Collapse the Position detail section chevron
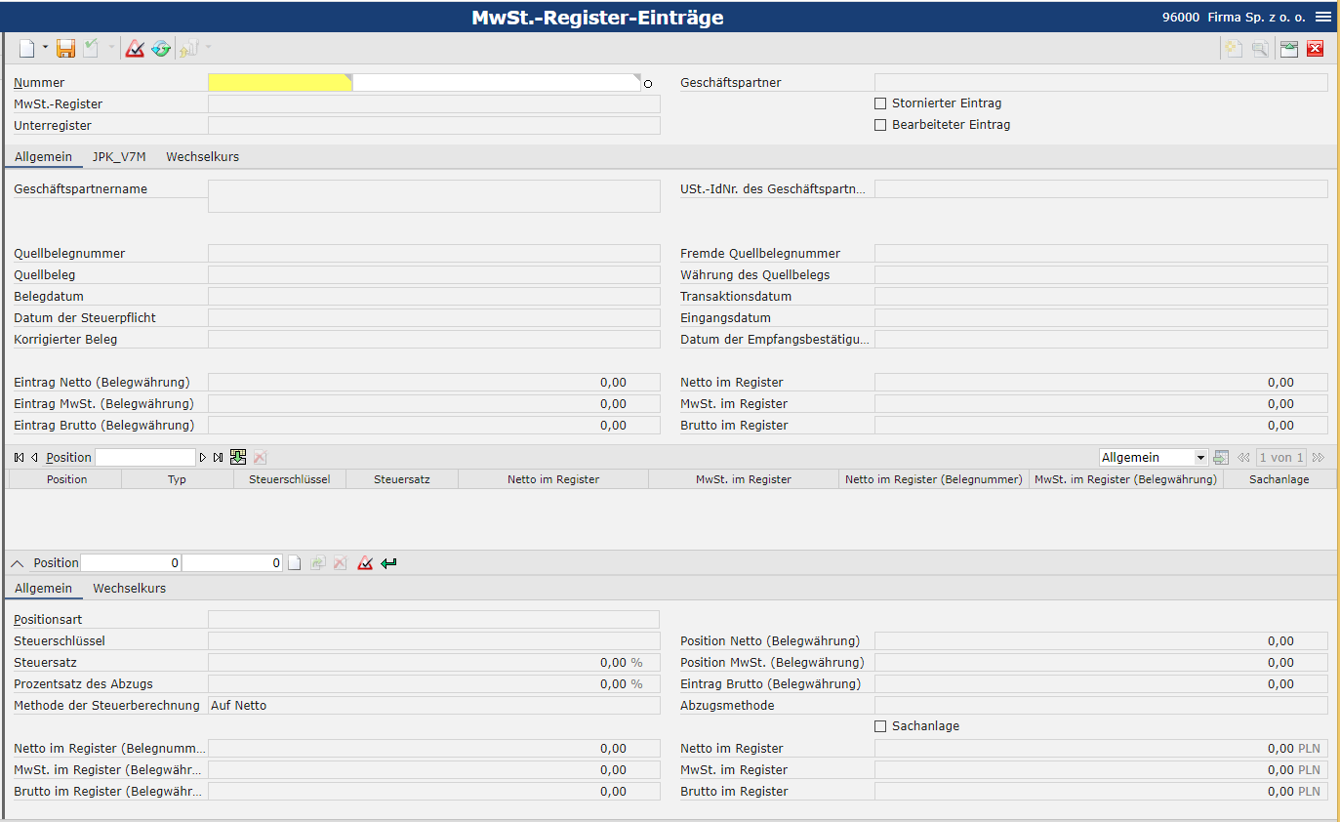1340x822 pixels. [x=19, y=563]
